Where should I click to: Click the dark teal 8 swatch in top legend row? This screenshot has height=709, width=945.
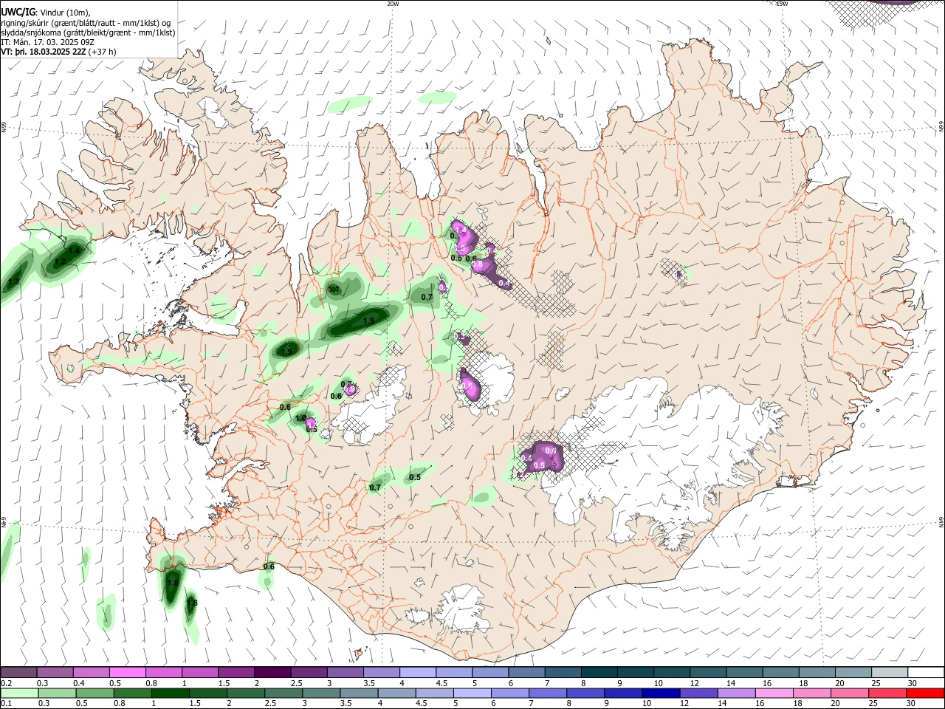[x=599, y=672]
